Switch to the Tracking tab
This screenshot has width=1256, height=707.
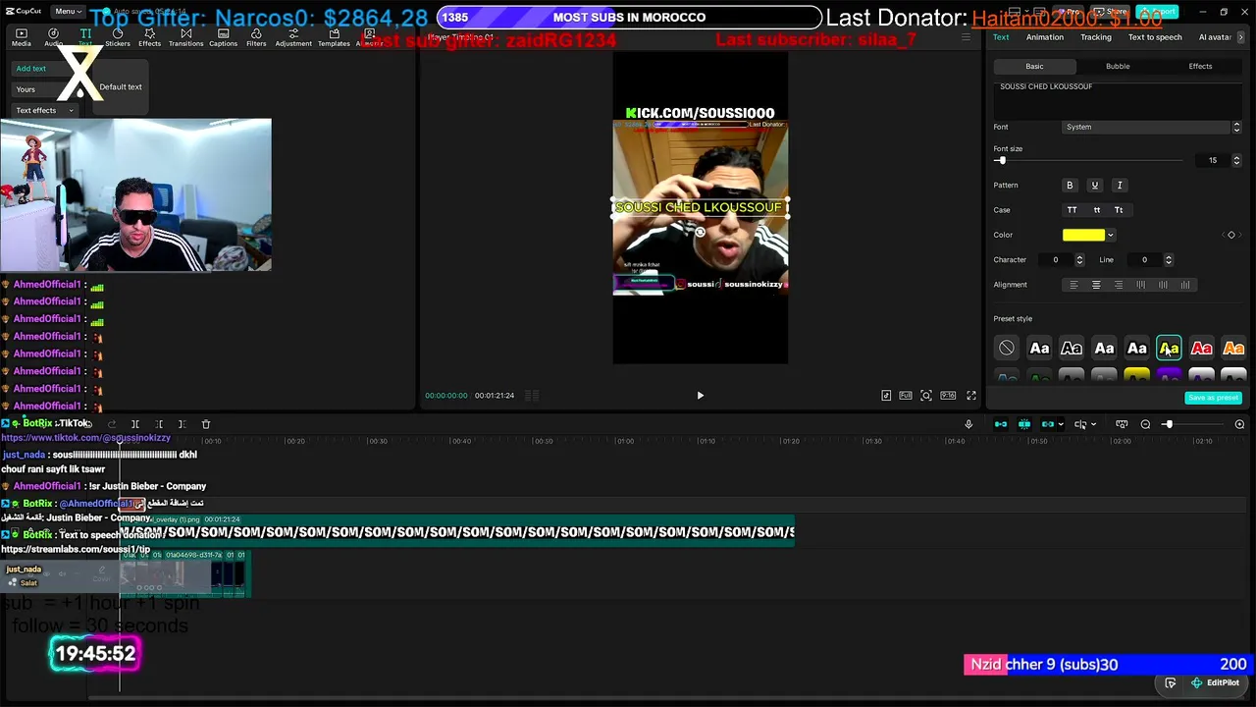(x=1096, y=37)
